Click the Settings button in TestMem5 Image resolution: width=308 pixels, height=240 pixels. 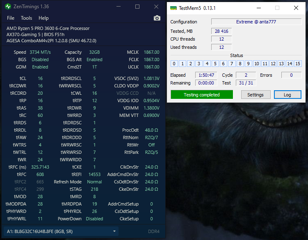(255, 95)
